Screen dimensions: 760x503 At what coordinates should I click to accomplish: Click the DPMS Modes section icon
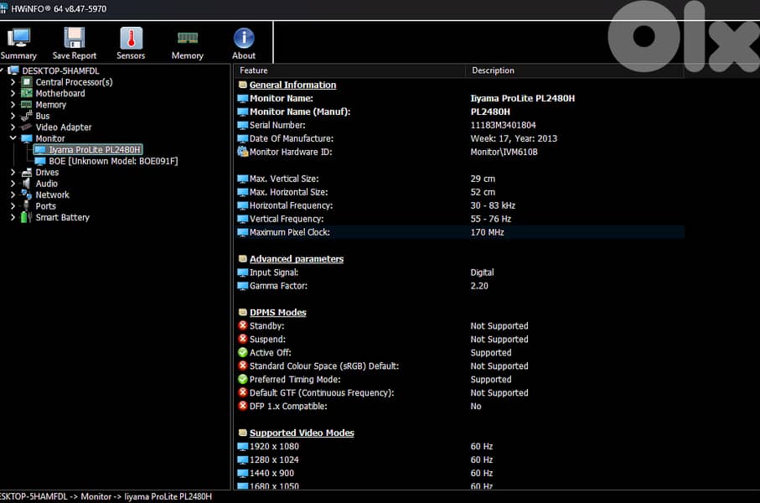243,313
